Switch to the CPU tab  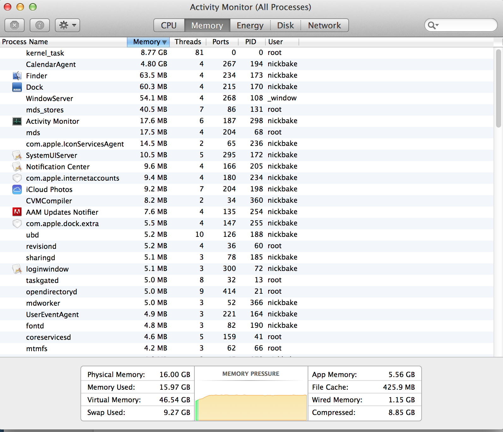tap(169, 25)
